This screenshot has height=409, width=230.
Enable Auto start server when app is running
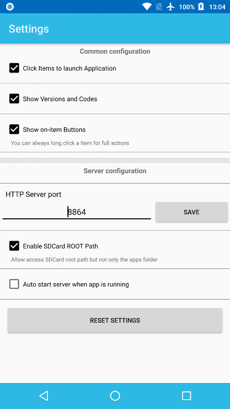[14, 284]
